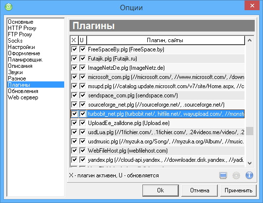Toggle U checkbox for turbobit_net.plg
This screenshot has width=263, height=203.
82,114
